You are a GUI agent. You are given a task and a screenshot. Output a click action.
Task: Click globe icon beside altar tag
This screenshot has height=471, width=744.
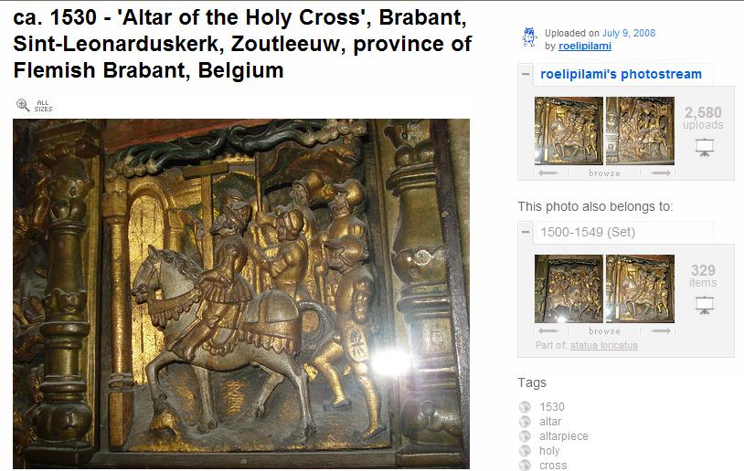(x=525, y=421)
